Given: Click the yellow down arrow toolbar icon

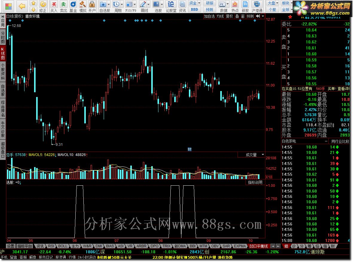Looking at the screenshot, I should [33, 9].
